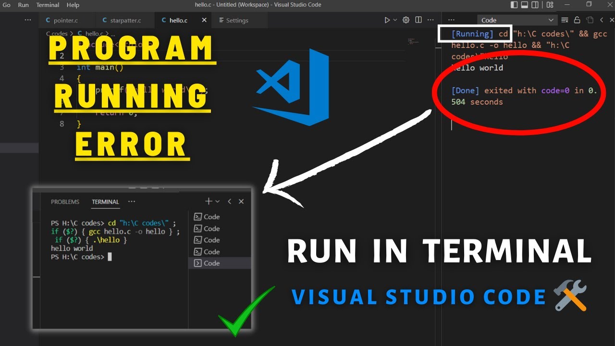Screen dimensions: 615x346
Task: Select the TERMINAL panel tab
Action: (105, 202)
